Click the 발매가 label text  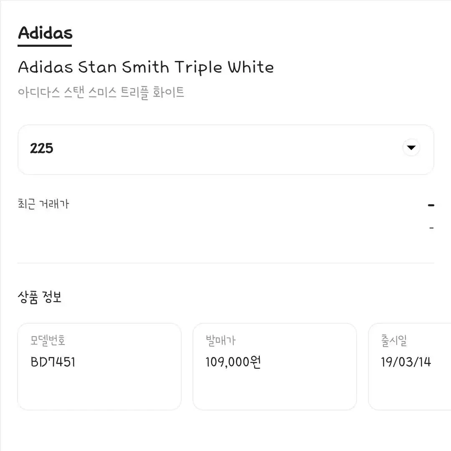coord(220,341)
